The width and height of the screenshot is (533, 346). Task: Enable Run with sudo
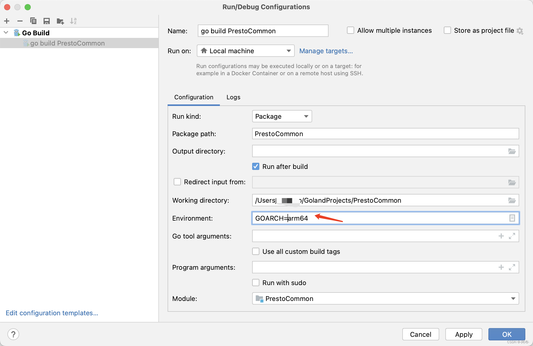(x=255, y=283)
